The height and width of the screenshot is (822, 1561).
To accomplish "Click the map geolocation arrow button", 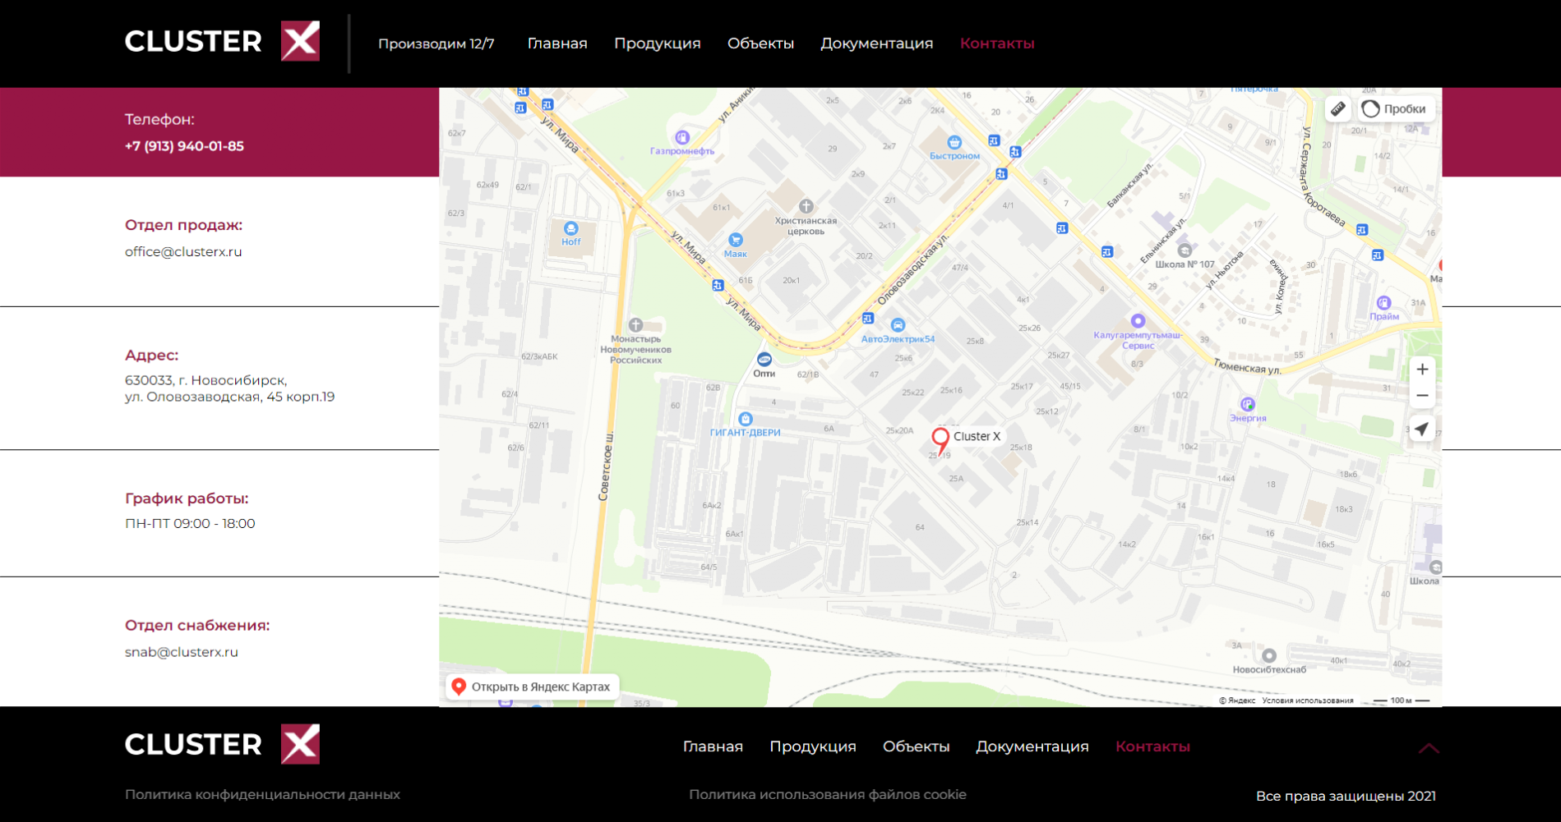I will click(x=1422, y=429).
